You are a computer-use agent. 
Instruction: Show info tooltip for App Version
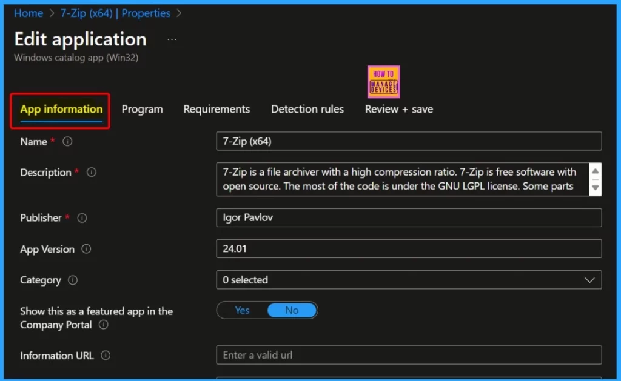(x=86, y=249)
